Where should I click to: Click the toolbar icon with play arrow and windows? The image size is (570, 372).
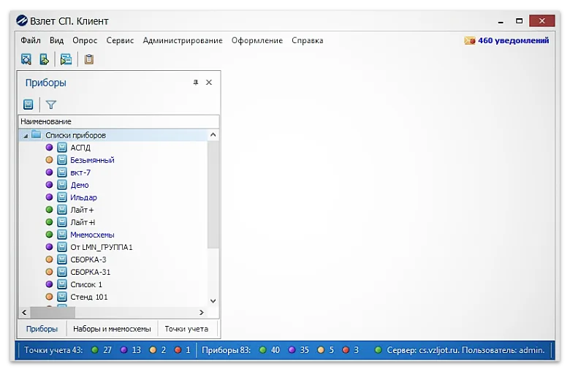66,60
